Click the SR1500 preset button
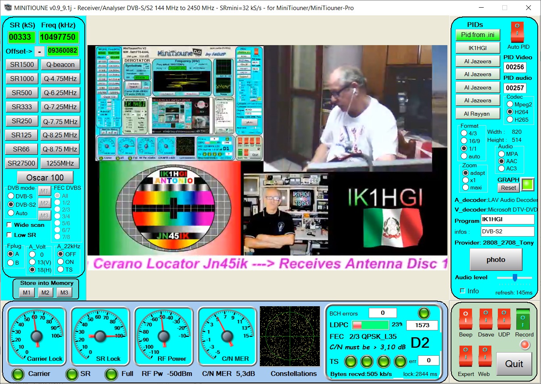This screenshot has width=541, height=384. pos(22,64)
